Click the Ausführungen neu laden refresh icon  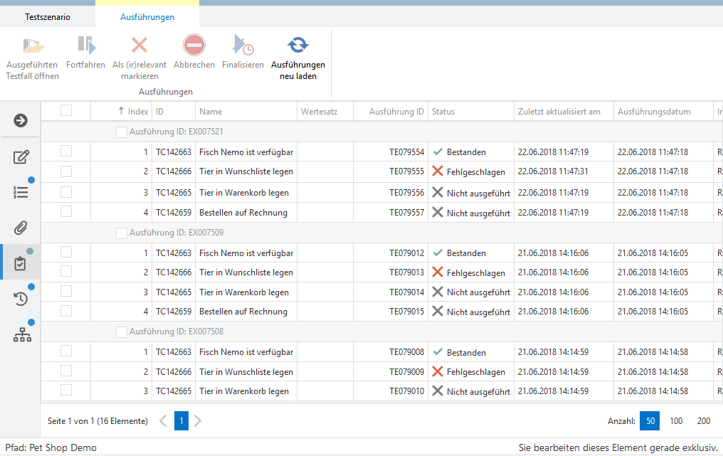pyautogui.click(x=298, y=46)
